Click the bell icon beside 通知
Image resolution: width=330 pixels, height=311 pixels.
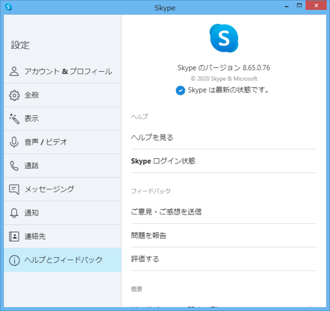pyautogui.click(x=14, y=213)
